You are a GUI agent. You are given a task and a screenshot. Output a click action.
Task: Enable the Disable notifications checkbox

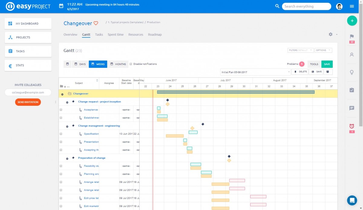coord(131,64)
